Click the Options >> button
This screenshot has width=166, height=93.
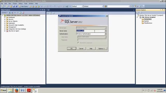click(101, 49)
